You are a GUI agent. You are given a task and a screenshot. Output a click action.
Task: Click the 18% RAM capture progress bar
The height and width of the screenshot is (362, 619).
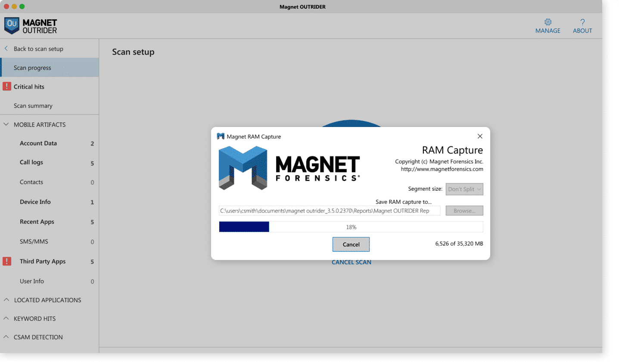(x=351, y=226)
